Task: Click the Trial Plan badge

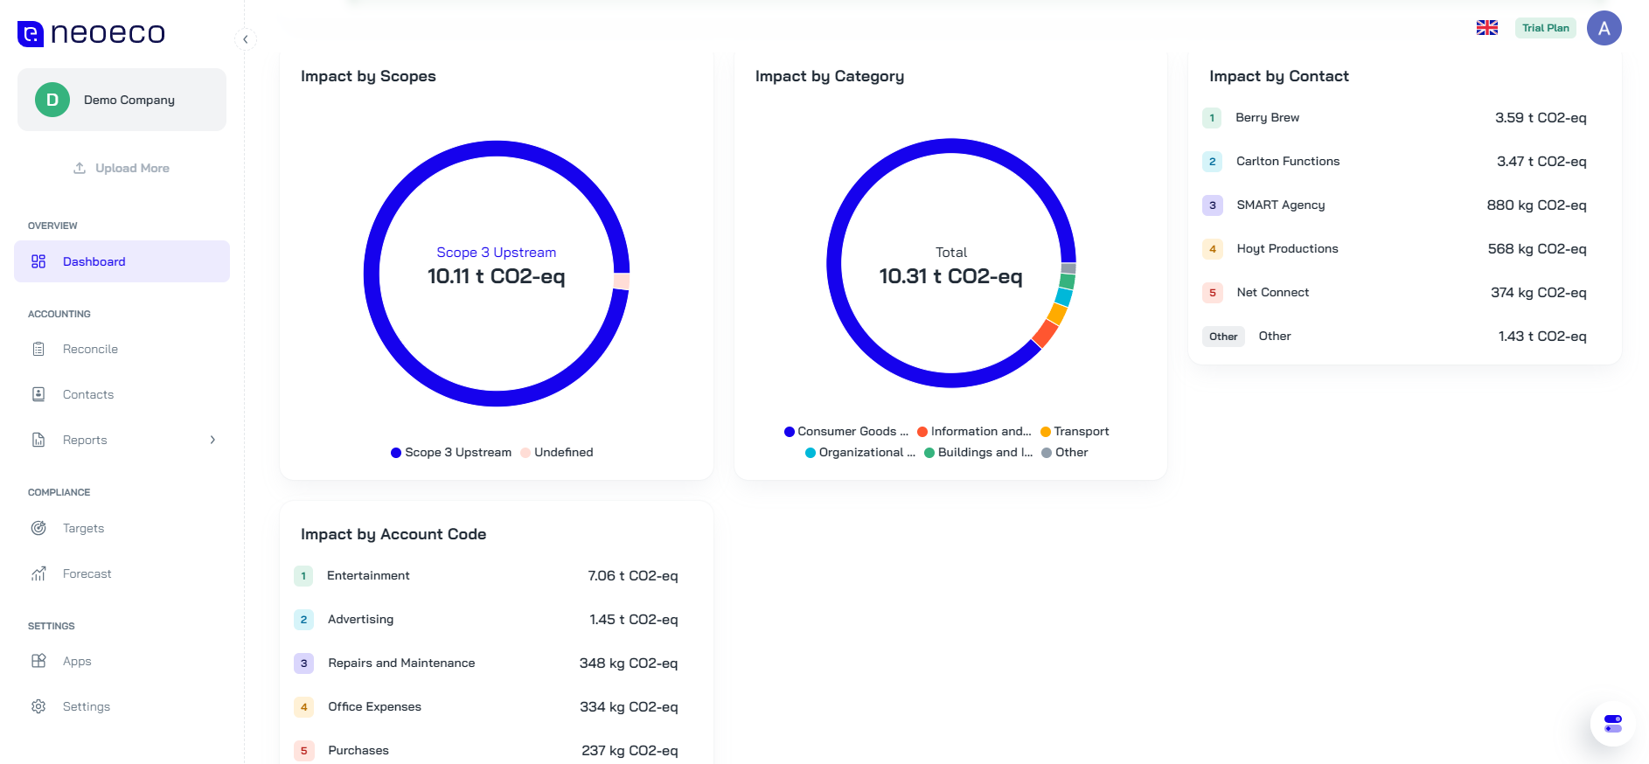Action: point(1546,28)
